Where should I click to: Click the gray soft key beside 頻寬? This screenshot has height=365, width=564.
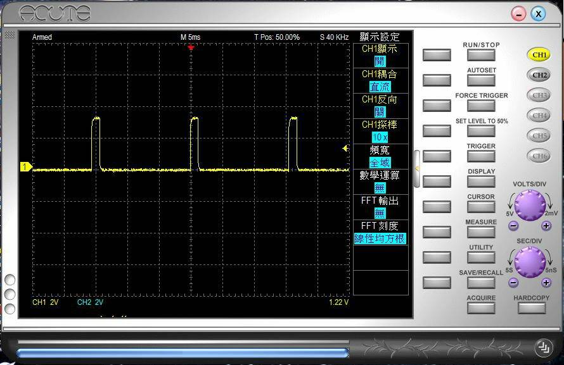click(437, 156)
